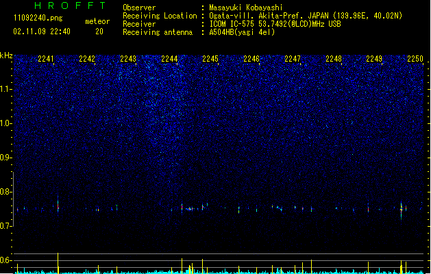Click the 2246 time marker
The width and height of the screenshot is (431, 274).
(x=251, y=59)
